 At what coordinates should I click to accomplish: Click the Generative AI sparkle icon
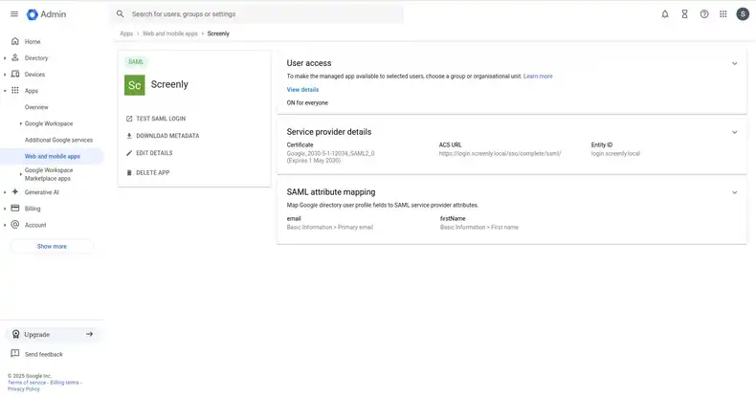click(15, 191)
